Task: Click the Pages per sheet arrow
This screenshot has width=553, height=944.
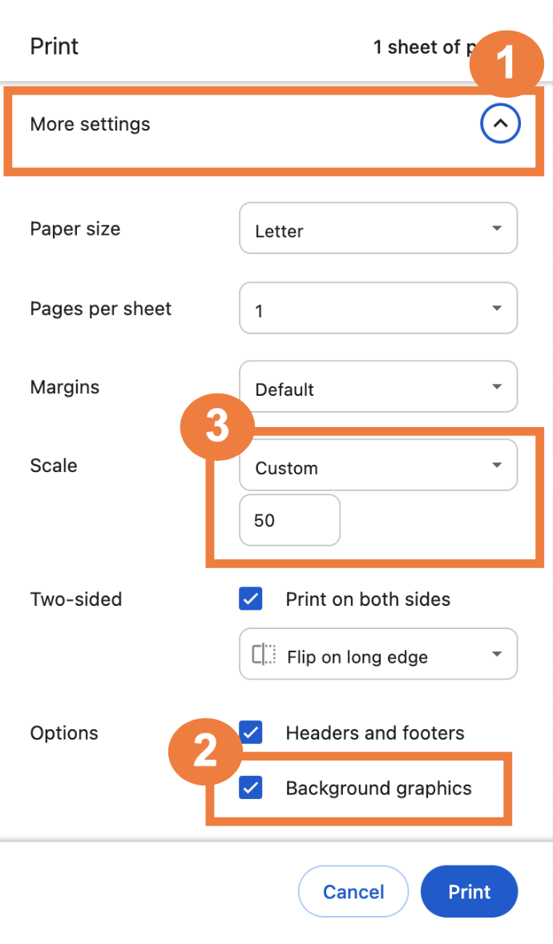Action: (497, 309)
